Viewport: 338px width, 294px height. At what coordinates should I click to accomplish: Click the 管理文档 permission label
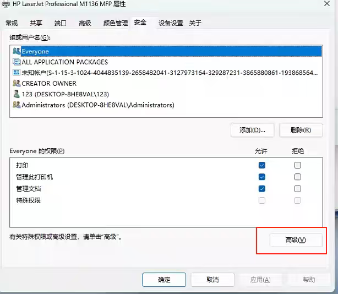click(29, 189)
